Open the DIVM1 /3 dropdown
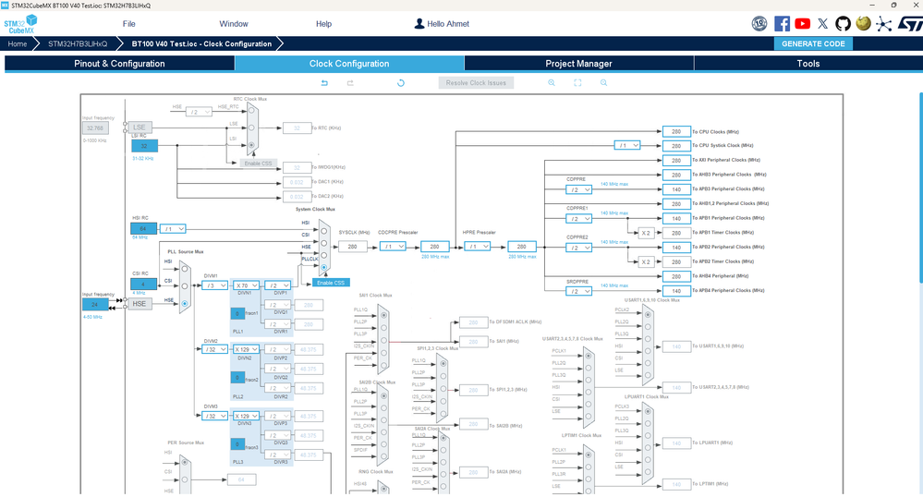 tap(214, 285)
